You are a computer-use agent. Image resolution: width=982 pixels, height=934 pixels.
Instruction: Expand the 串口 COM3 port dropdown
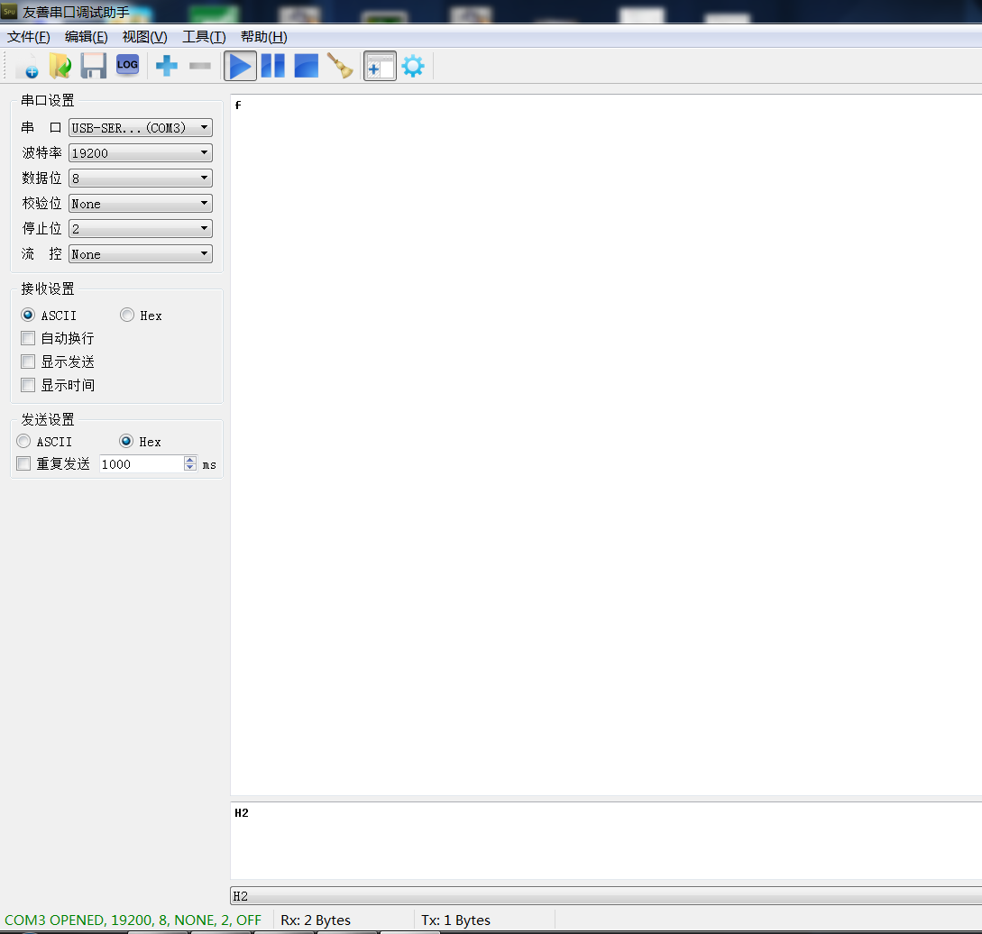pyautogui.click(x=141, y=128)
